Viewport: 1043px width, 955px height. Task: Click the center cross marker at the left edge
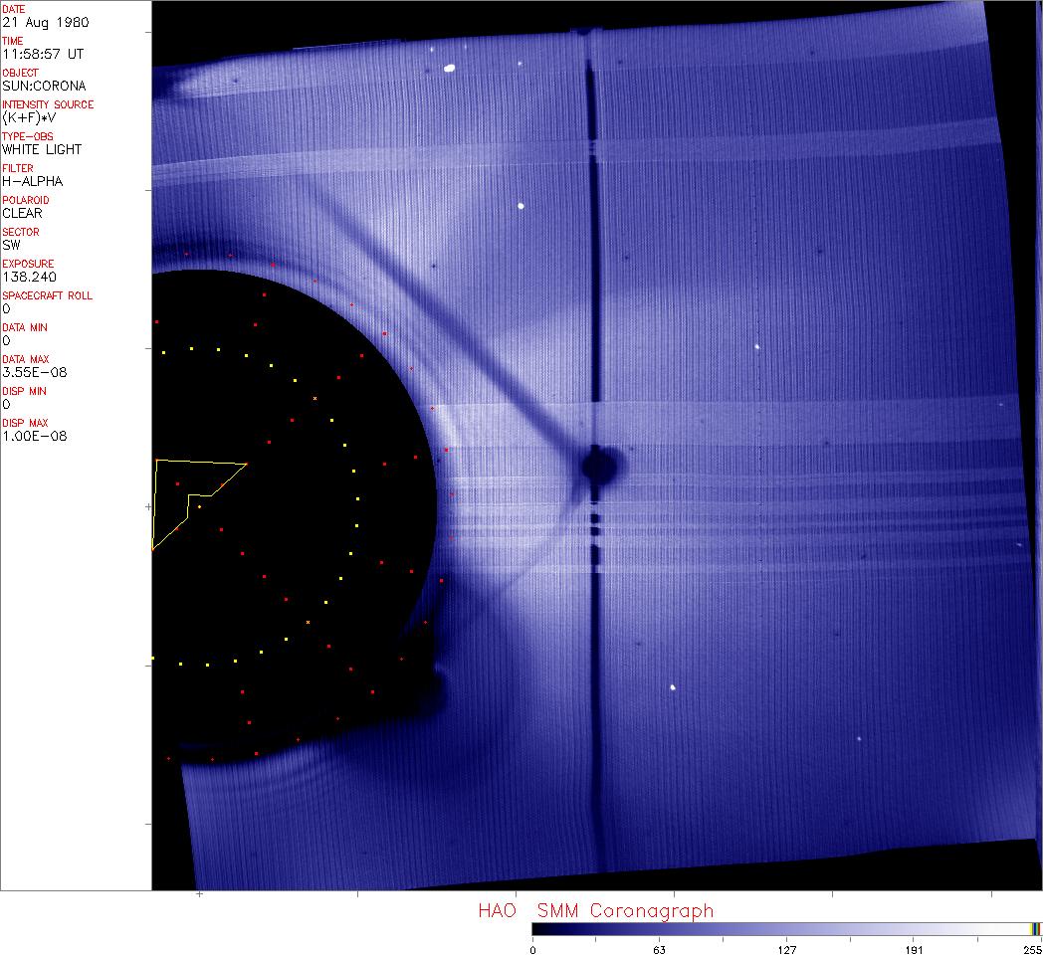[149, 507]
